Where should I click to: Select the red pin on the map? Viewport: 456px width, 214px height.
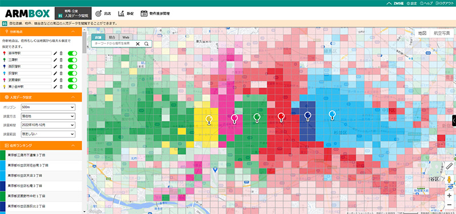click(x=281, y=118)
